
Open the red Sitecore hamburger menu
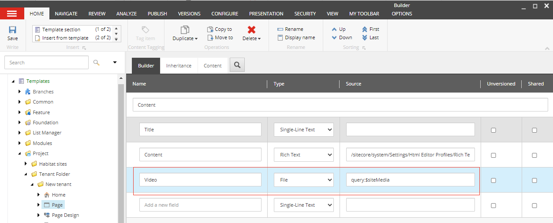(x=12, y=14)
